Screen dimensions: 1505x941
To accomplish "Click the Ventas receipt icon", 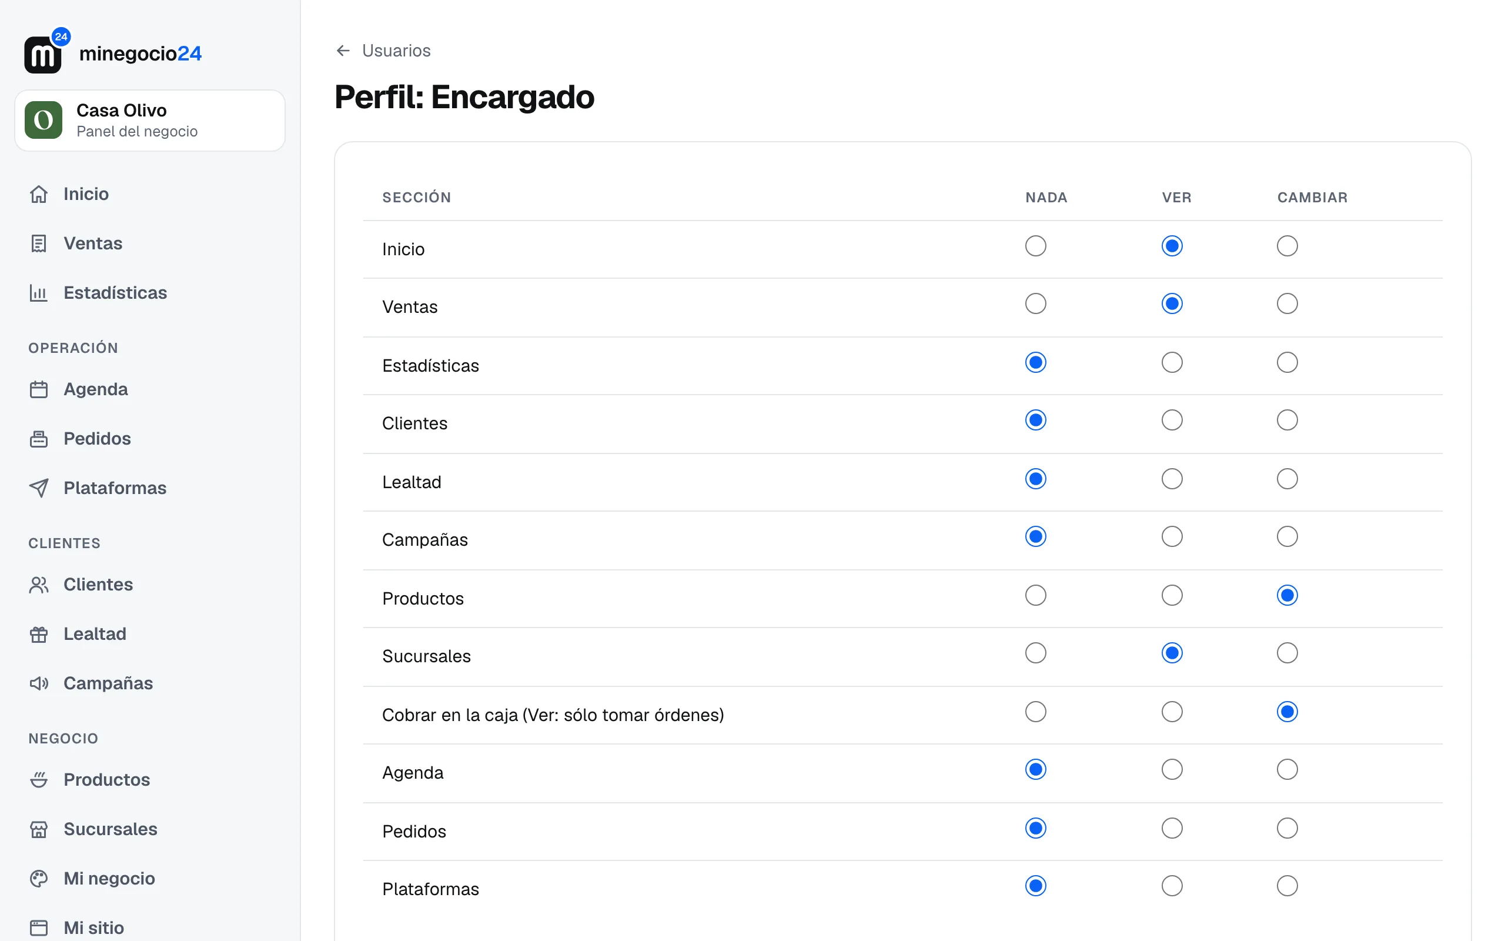I will tap(39, 243).
